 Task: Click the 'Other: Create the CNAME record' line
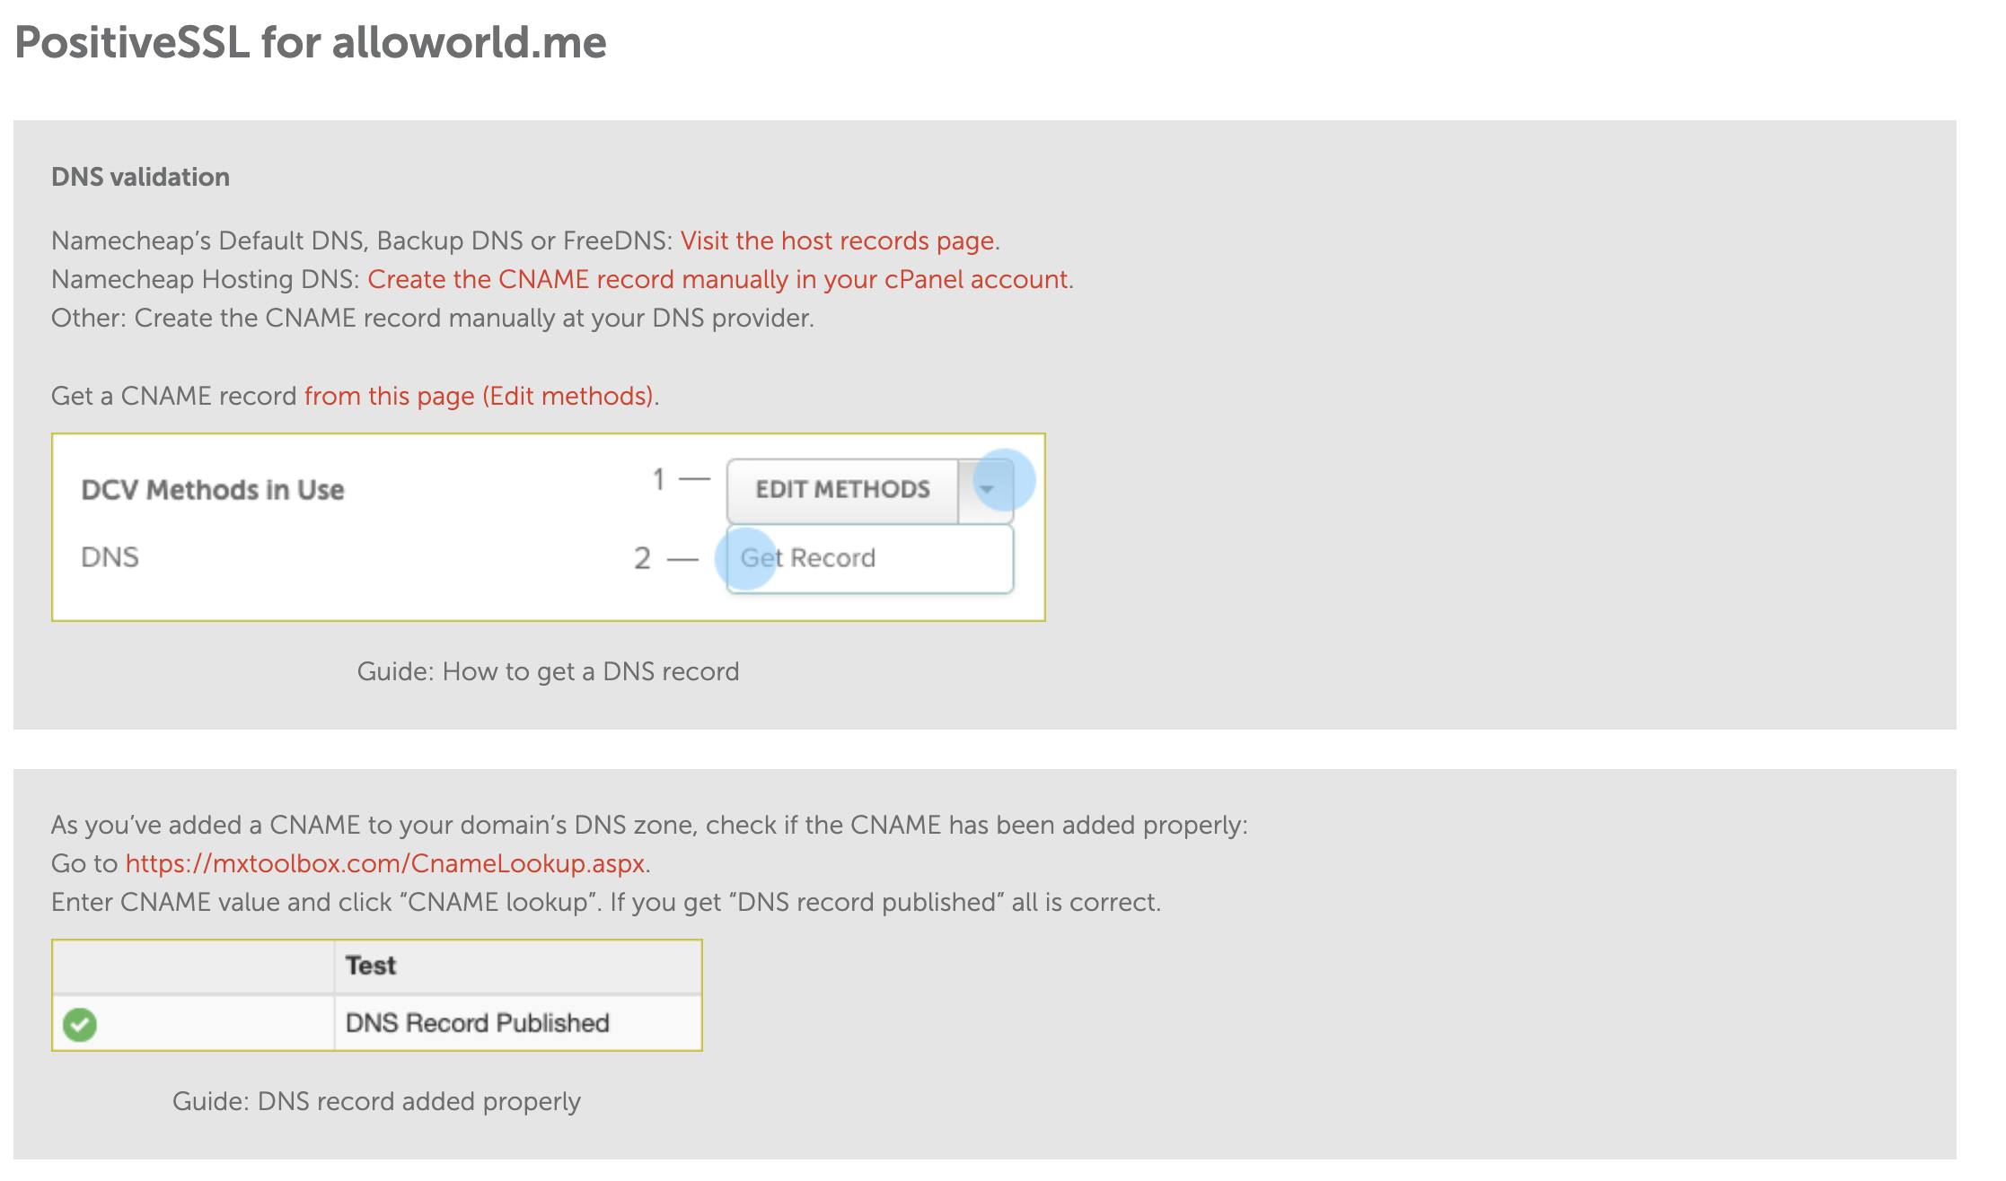point(432,318)
